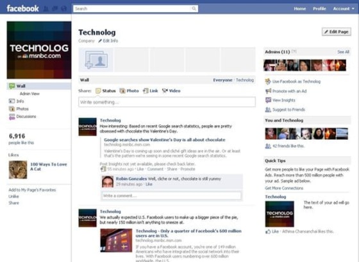Open messages icon in header
The image size is (359, 262).
click(55, 9)
